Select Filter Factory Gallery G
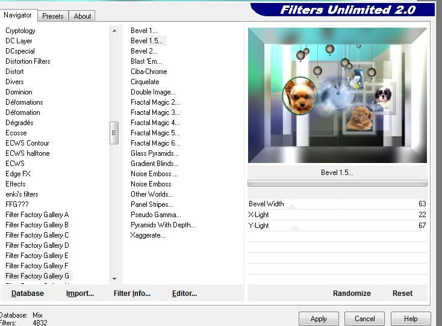 (37, 276)
